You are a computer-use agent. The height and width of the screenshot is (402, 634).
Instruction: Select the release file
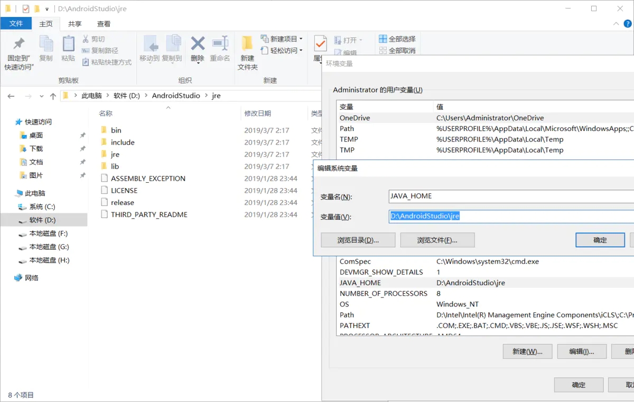pos(123,203)
